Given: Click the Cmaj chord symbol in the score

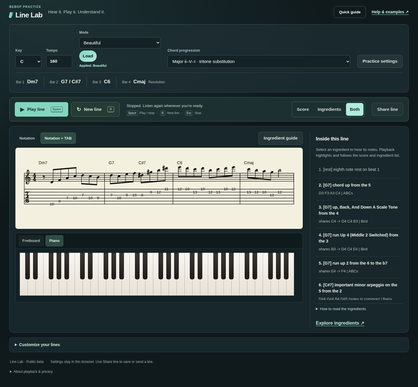Looking at the screenshot, I should pyautogui.click(x=249, y=163).
